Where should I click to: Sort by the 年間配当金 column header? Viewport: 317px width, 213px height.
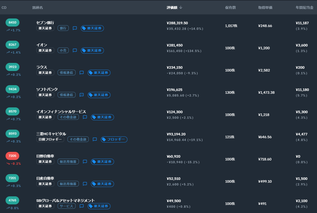[305, 8]
